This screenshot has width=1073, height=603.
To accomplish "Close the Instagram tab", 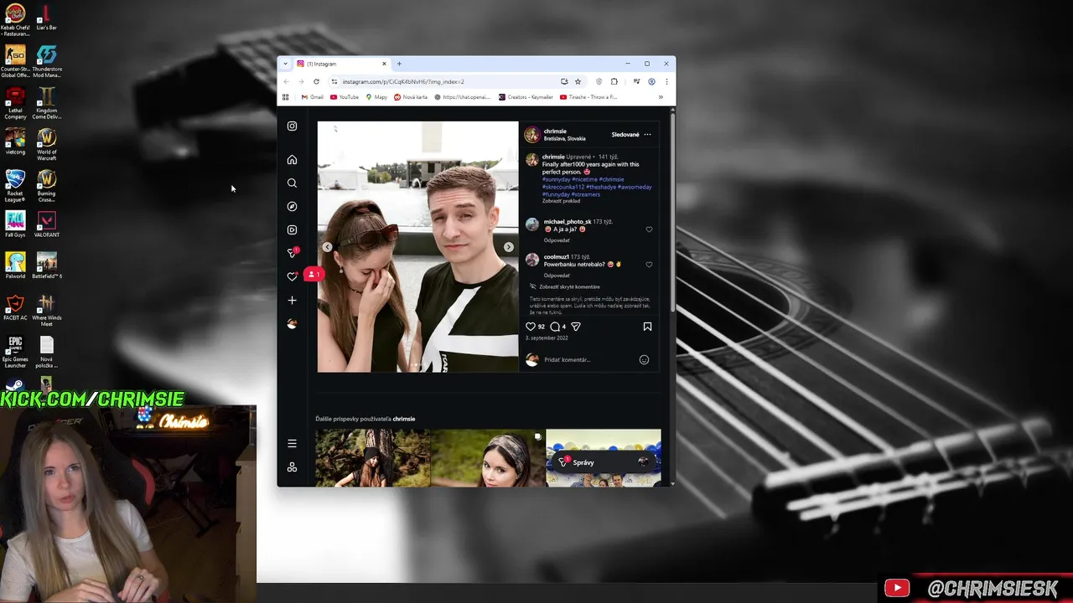I will coord(384,64).
